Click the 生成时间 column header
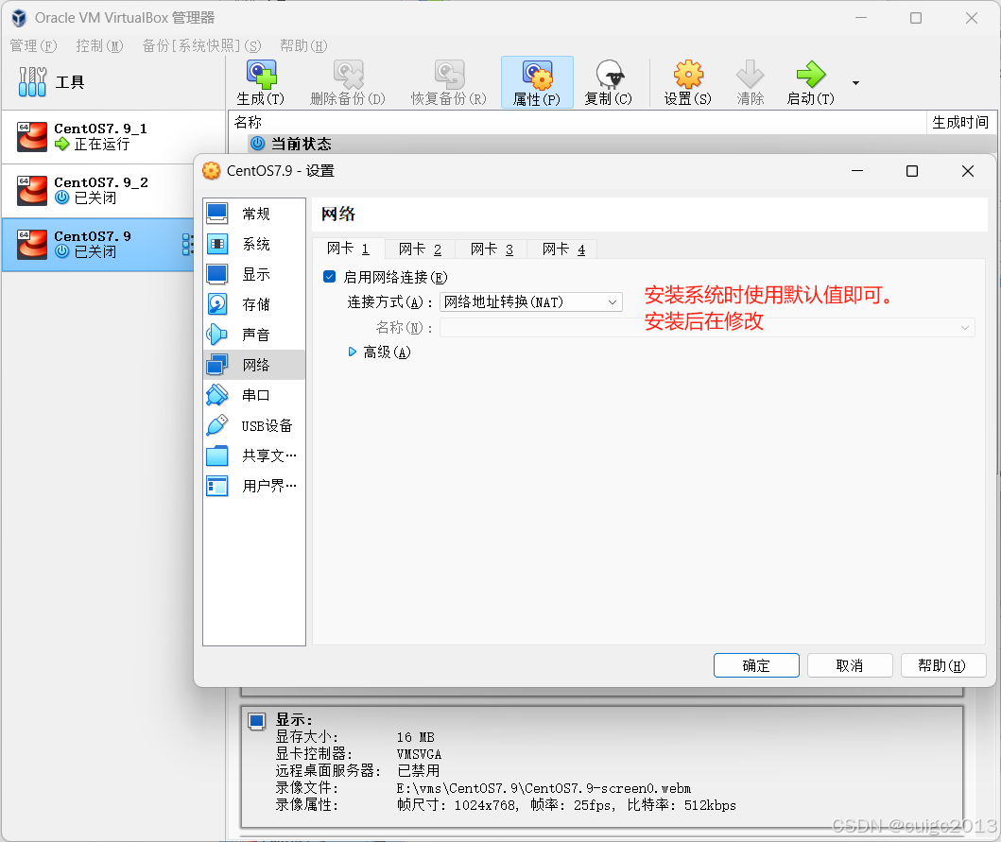Screen dimensions: 1001x842 point(960,122)
